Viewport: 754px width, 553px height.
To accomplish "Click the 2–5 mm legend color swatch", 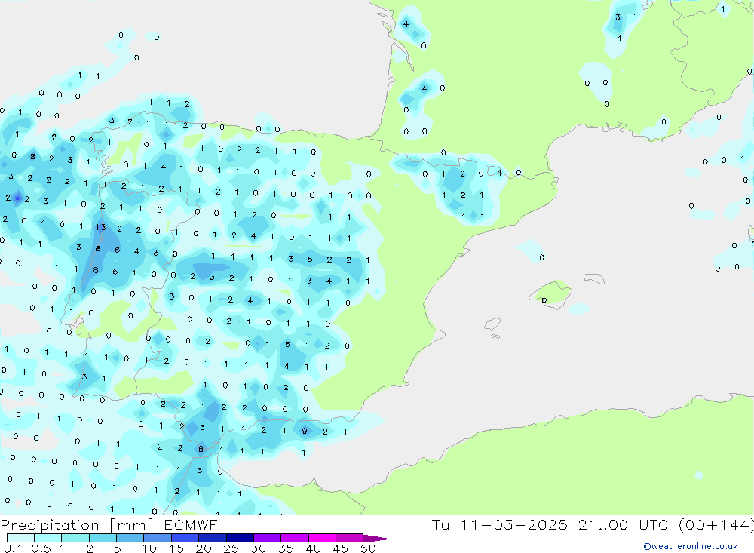I will click(103, 538).
